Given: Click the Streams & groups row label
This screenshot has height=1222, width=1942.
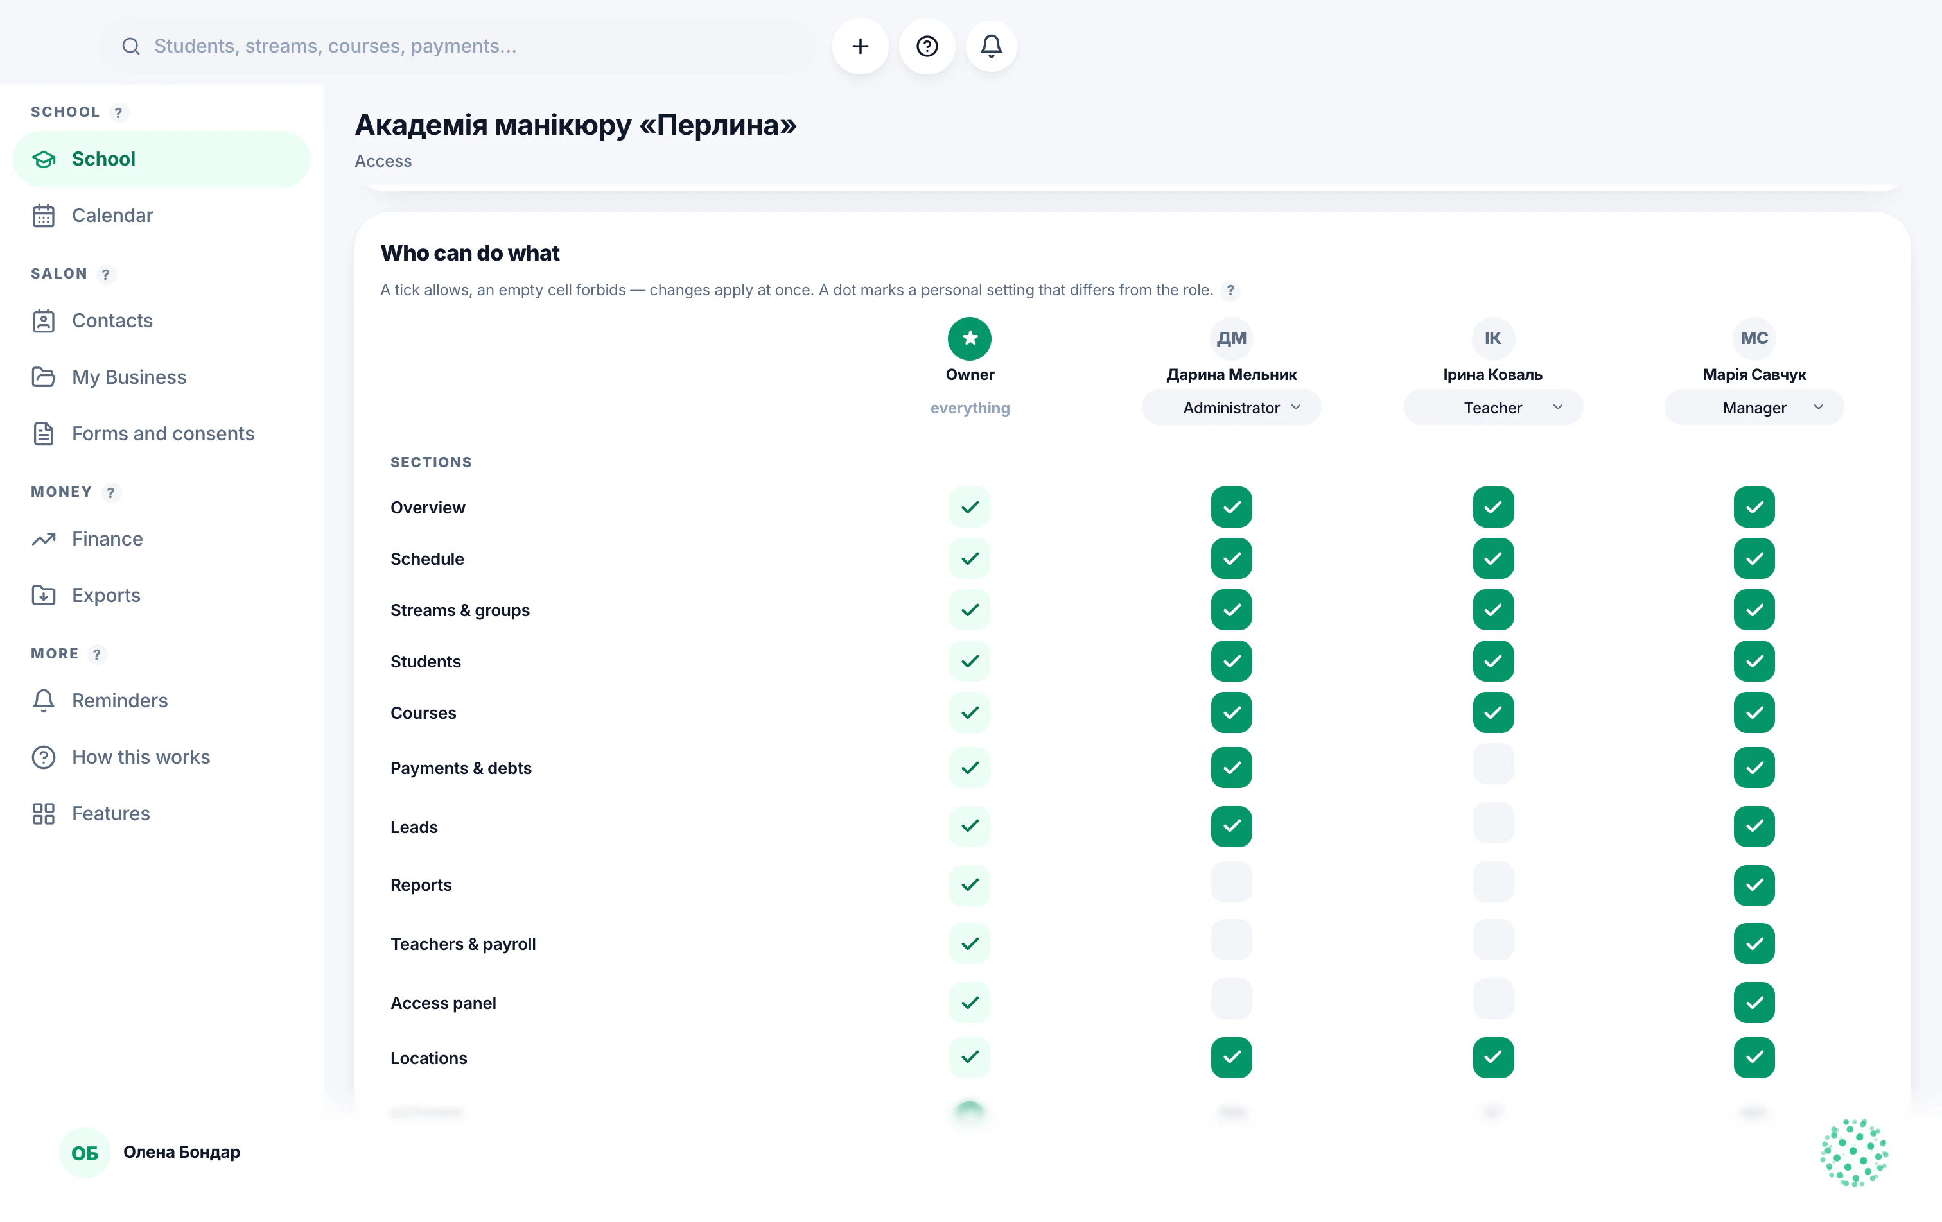Looking at the screenshot, I should [460, 609].
